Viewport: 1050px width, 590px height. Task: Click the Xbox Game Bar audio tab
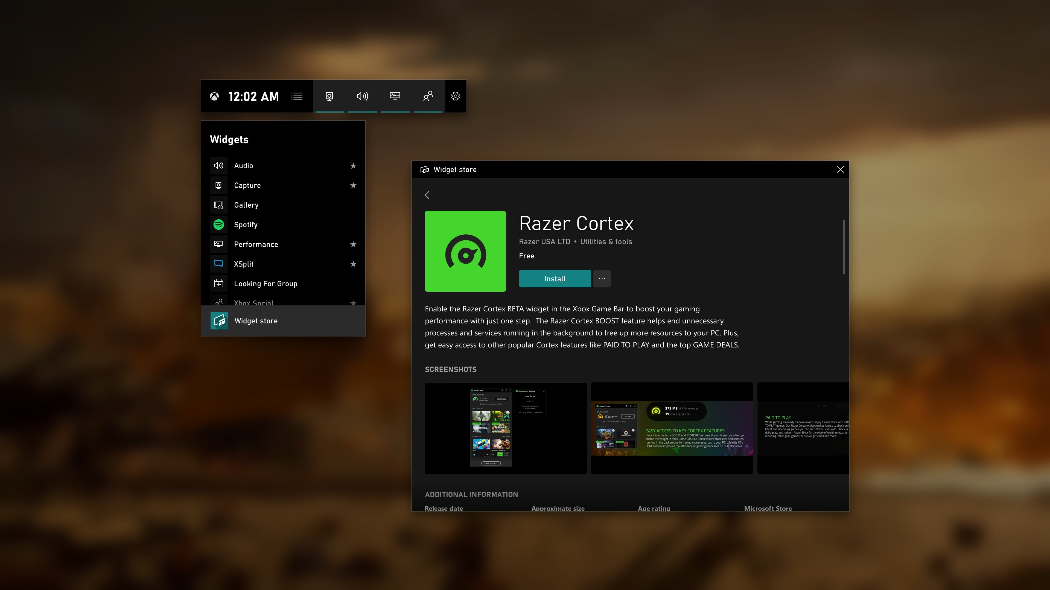point(361,96)
